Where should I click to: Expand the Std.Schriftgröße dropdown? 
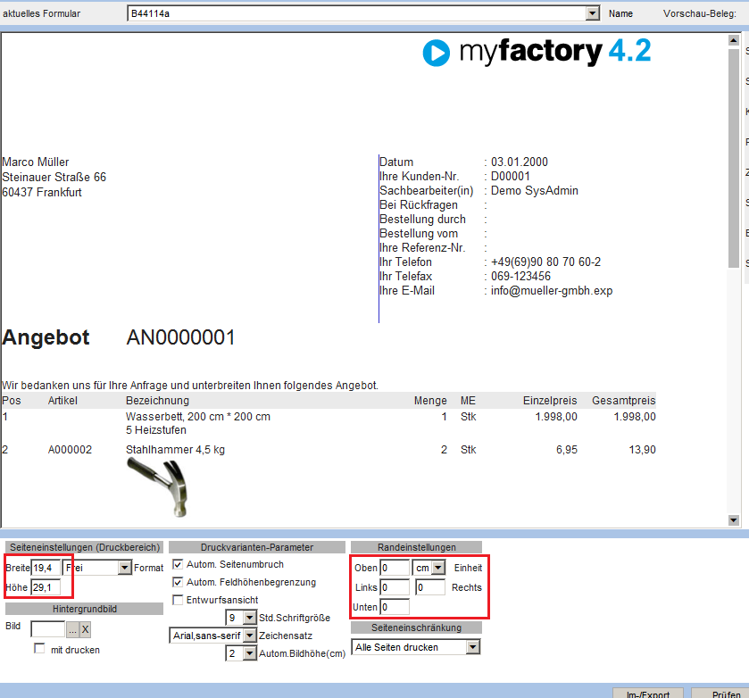[250, 617]
